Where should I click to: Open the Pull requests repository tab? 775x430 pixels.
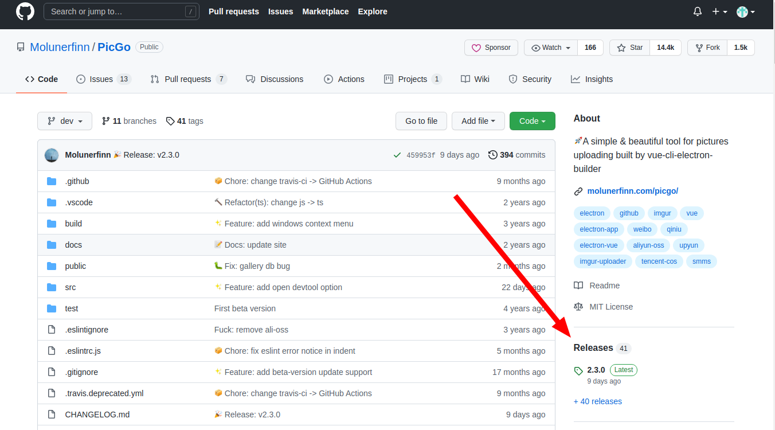(188, 79)
